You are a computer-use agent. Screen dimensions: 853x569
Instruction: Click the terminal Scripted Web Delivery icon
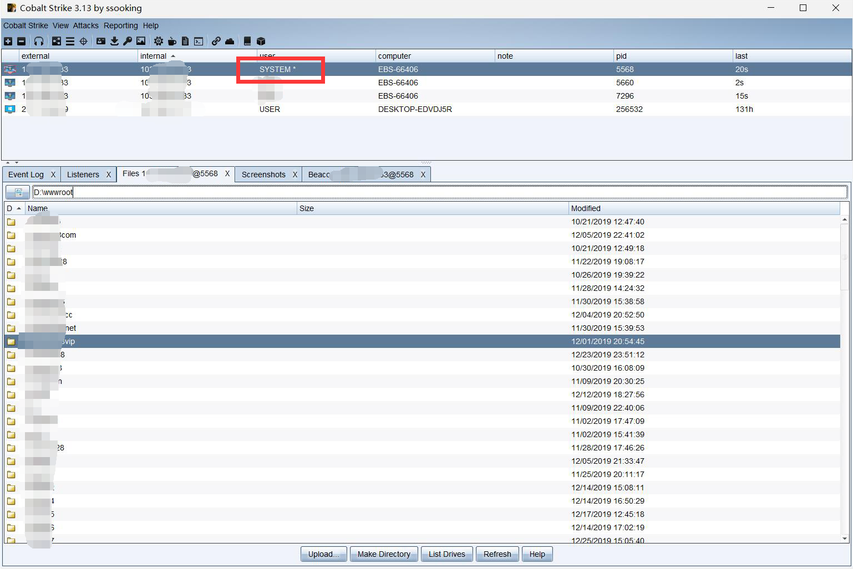(199, 41)
